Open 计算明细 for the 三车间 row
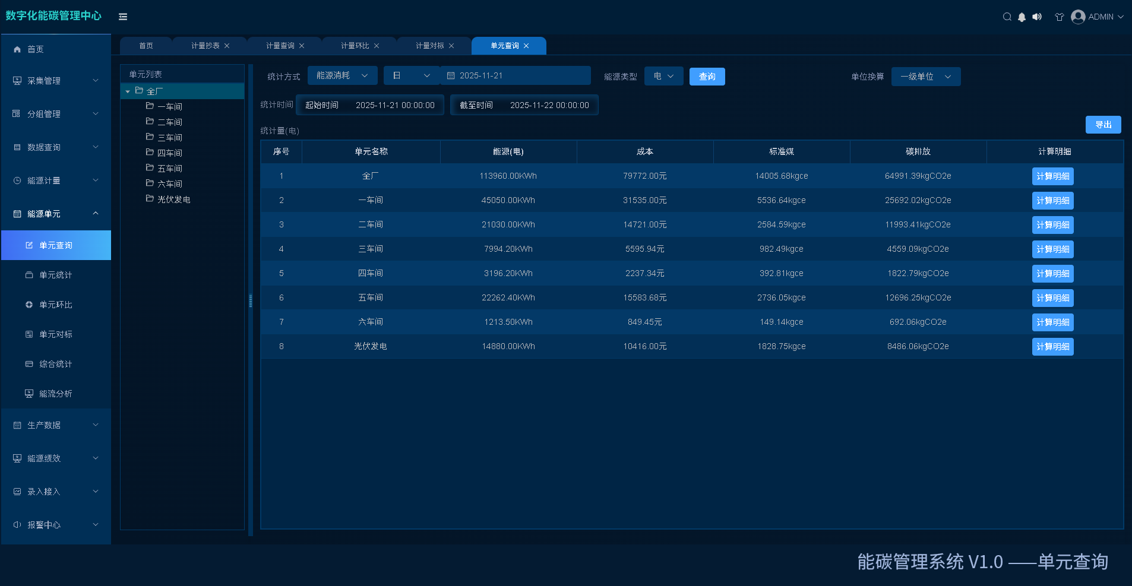The width and height of the screenshot is (1132, 586). 1053,249
